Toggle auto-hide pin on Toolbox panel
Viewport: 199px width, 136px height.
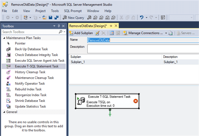pyautogui.click(x=59, y=26)
